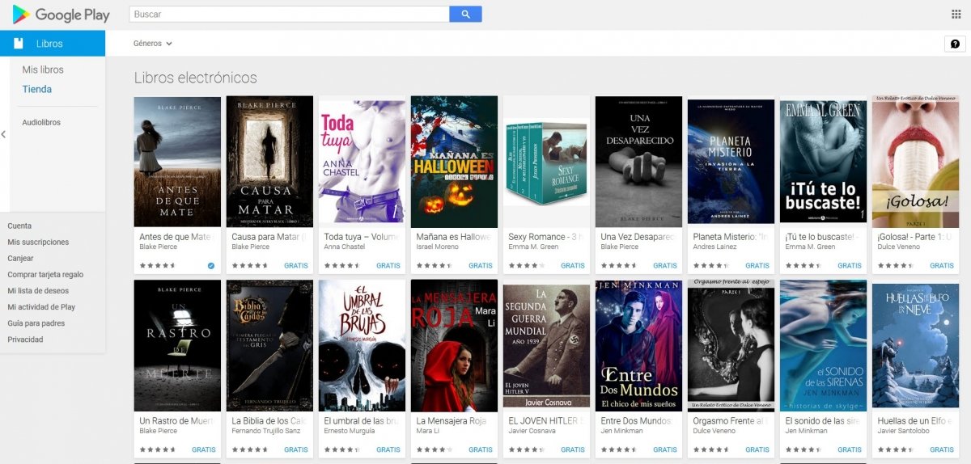Click GRATIS under Mañana es Halloween

point(481,265)
